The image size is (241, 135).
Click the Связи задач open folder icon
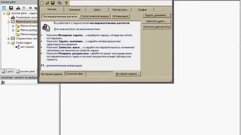[13, 43]
